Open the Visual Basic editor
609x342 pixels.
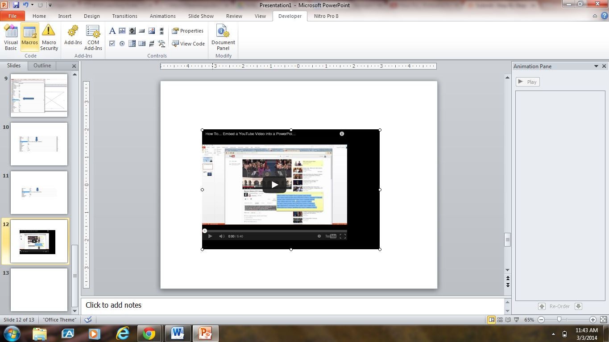pyautogui.click(x=11, y=37)
